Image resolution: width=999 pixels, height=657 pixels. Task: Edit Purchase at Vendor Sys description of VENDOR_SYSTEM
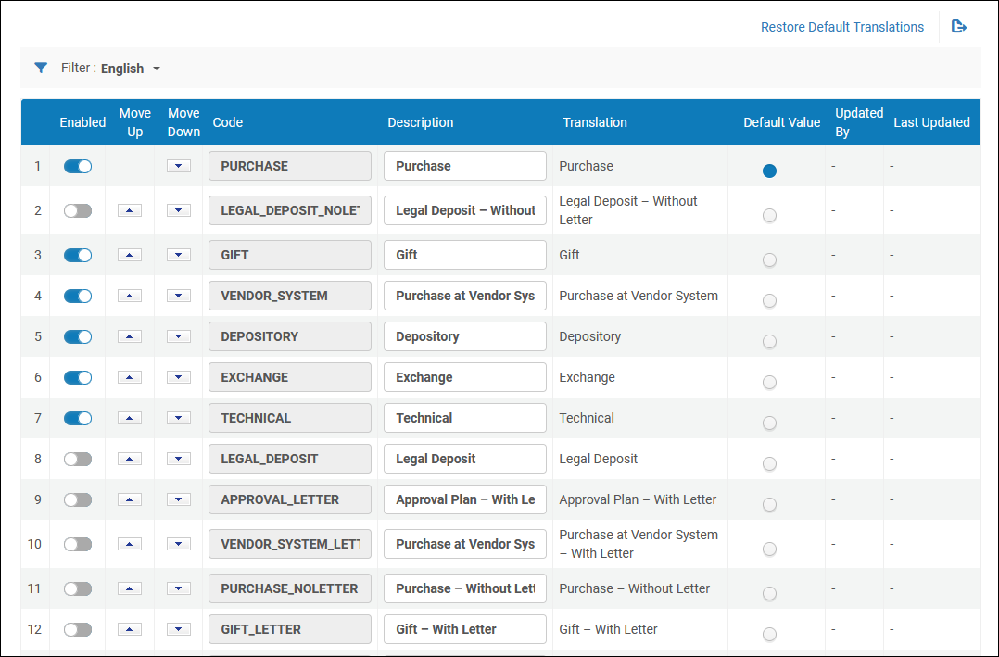tap(465, 296)
